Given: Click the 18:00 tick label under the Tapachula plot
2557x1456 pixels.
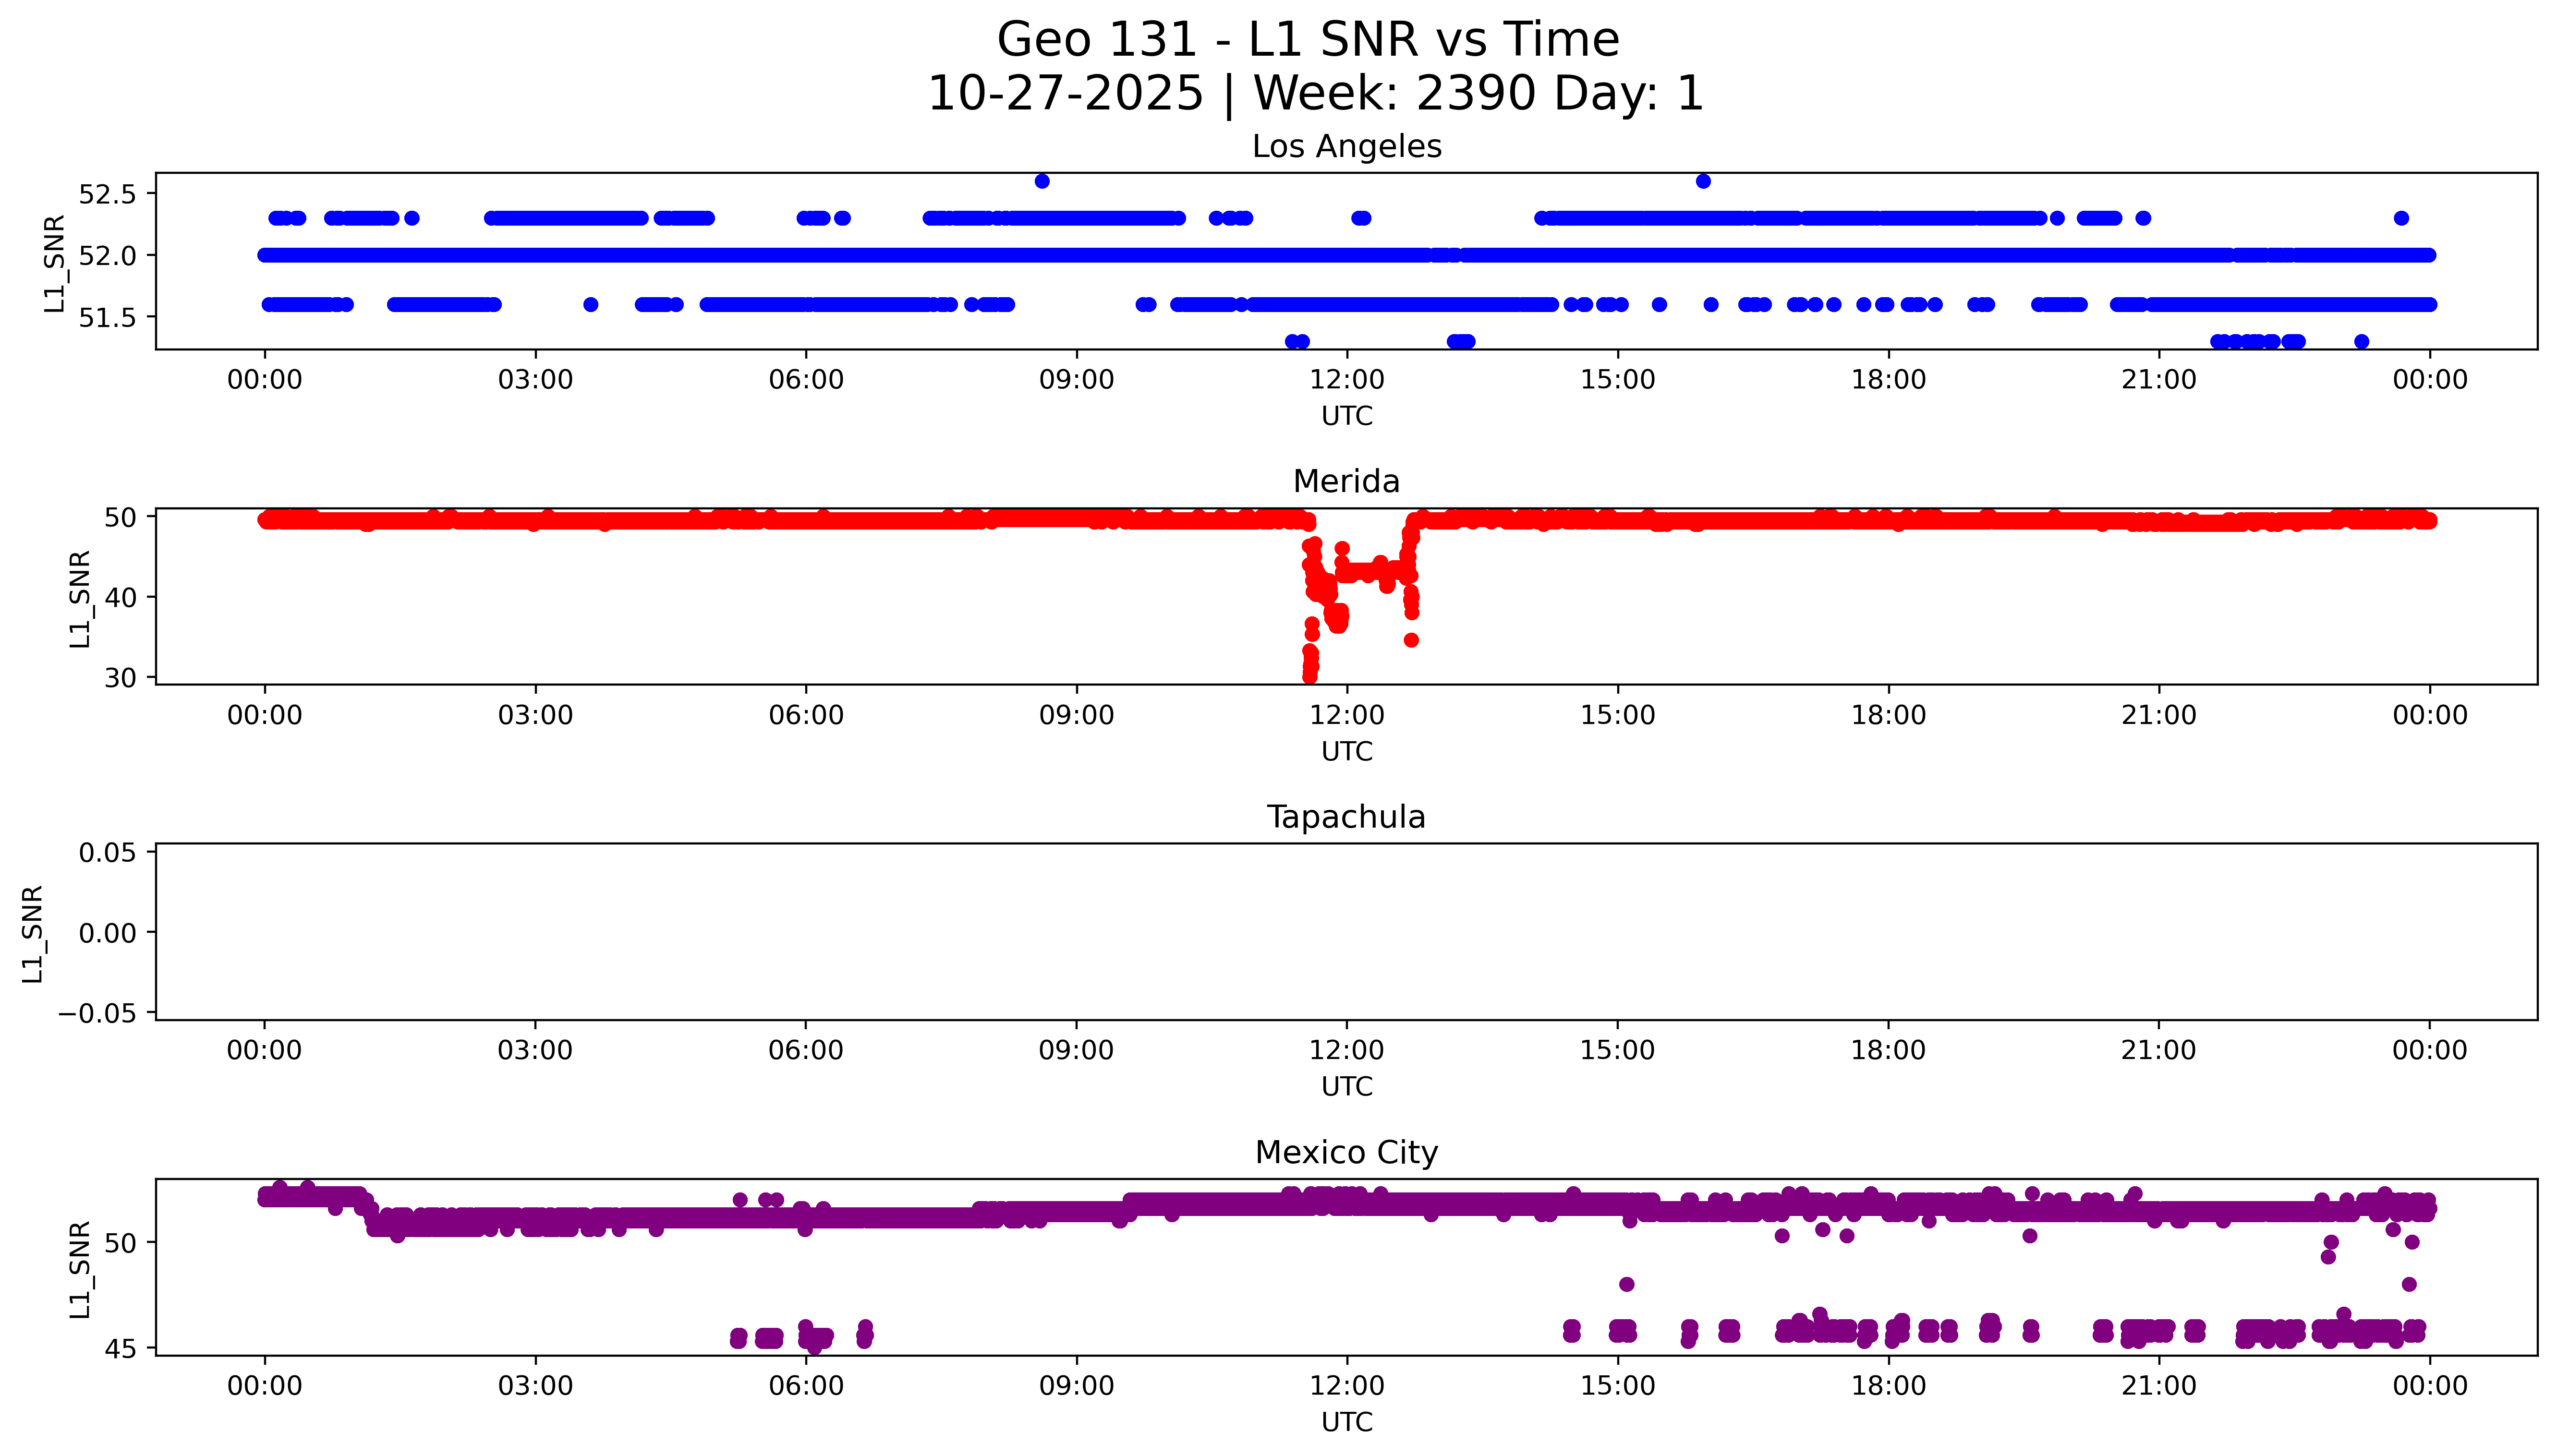Looking at the screenshot, I should pos(1888,1051).
